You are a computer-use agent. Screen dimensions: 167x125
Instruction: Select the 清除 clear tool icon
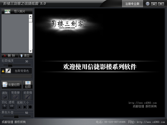click(x=5, y=97)
